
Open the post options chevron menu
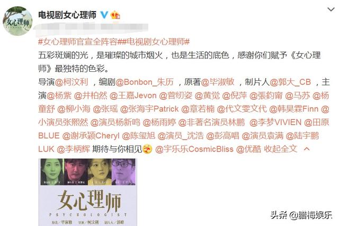331,10
